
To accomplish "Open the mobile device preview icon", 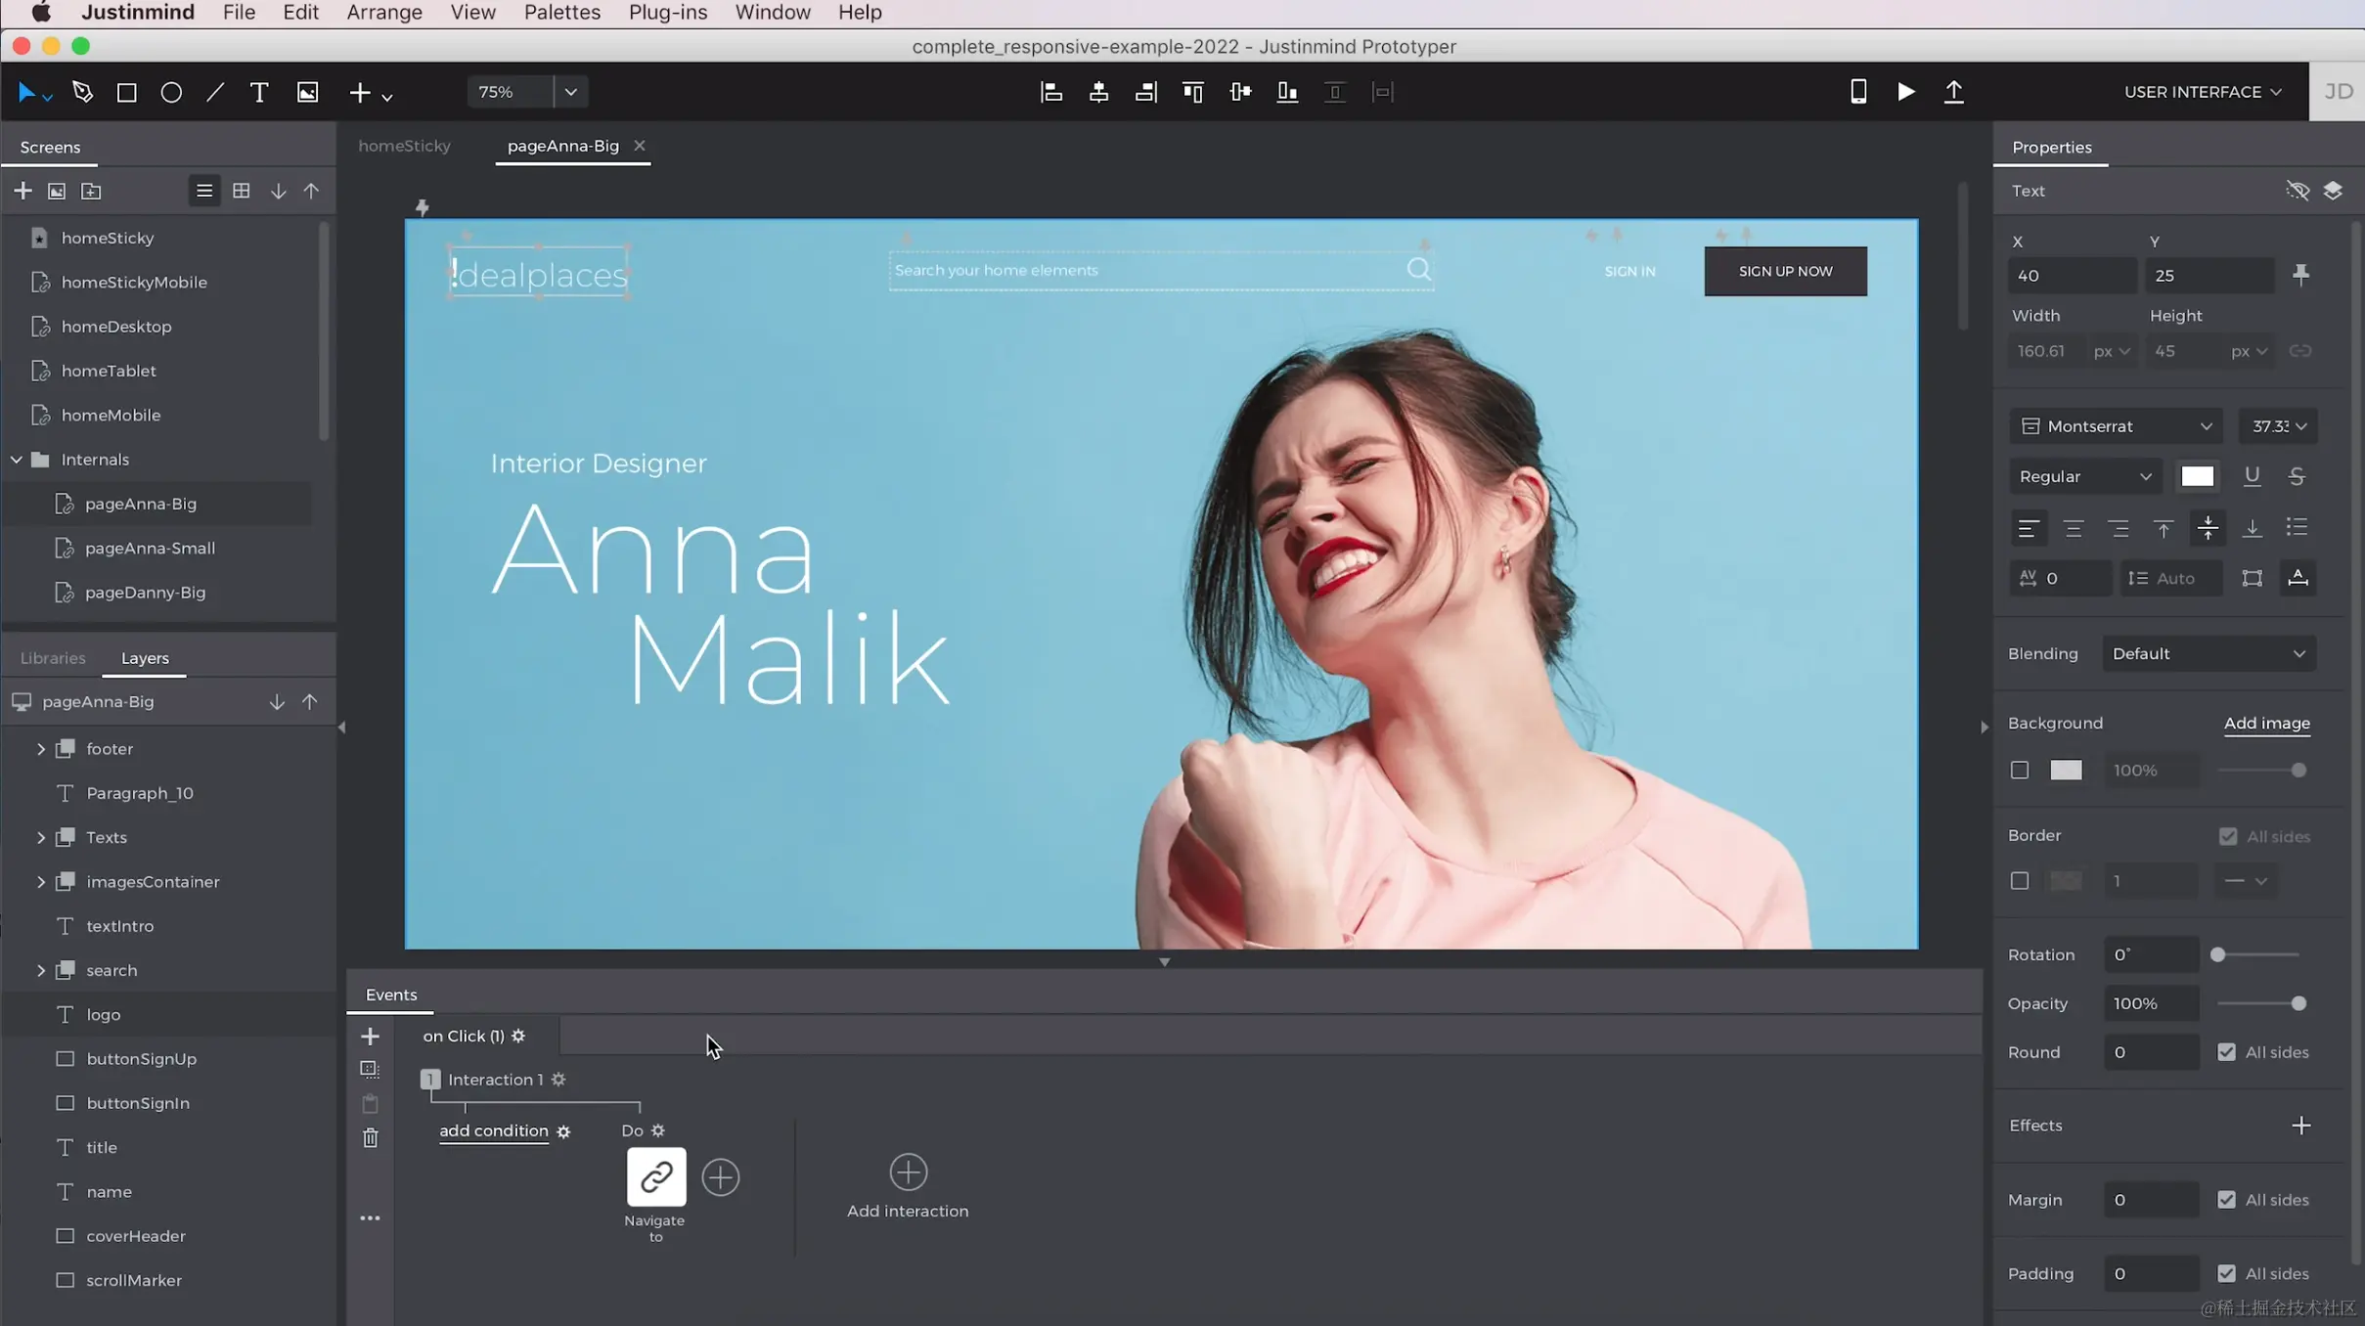I will coord(1858,92).
